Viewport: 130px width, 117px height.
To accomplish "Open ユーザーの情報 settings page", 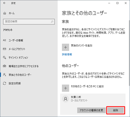I will click(16, 40).
